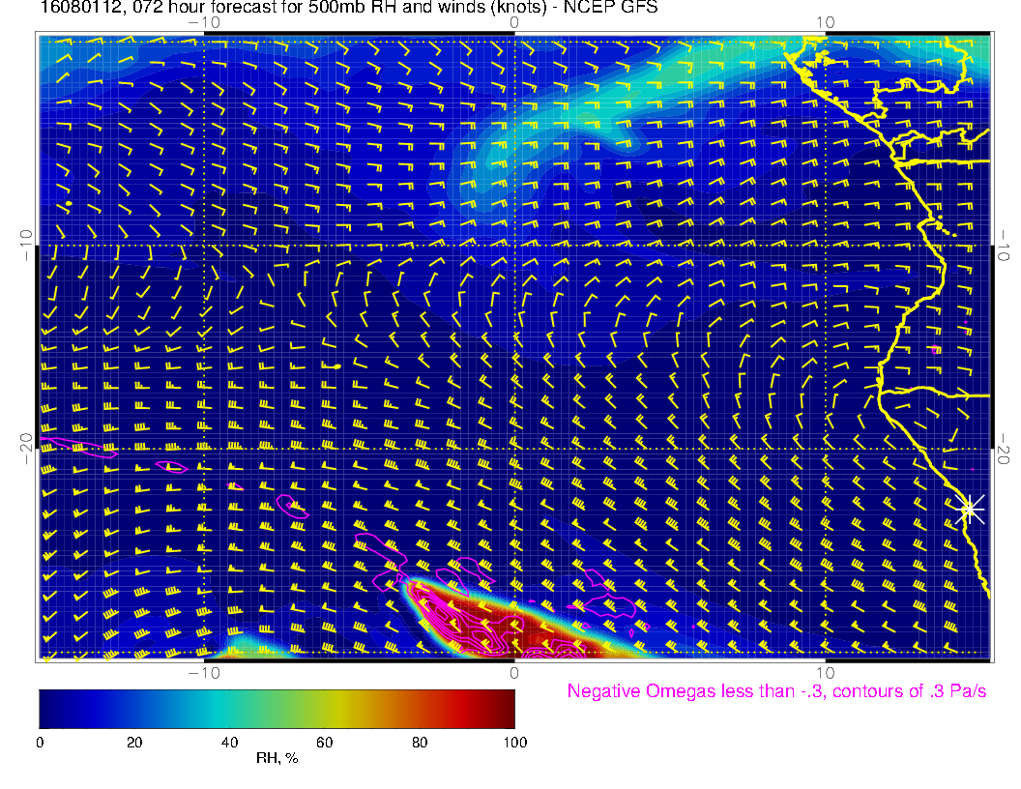
Task: Click the small magenta omega contour left of the red region
Action: (x=291, y=506)
